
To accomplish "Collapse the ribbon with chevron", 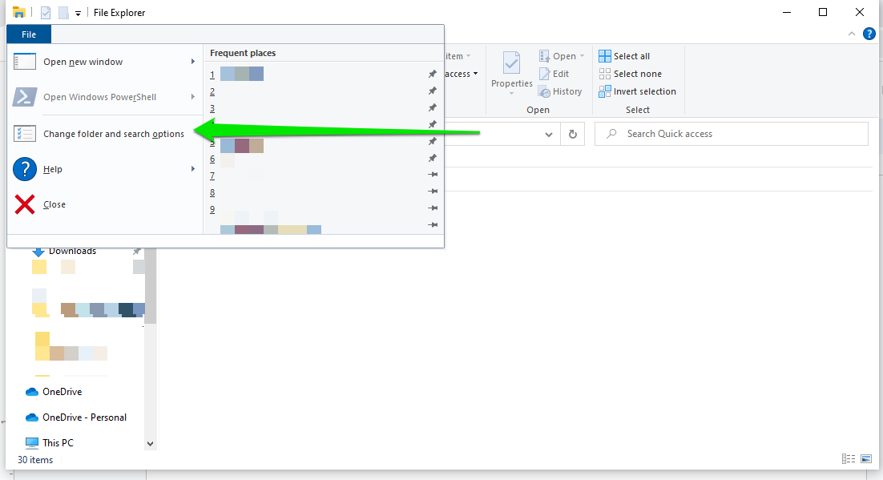I will pos(852,34).
